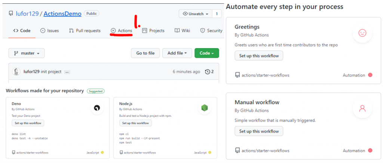Screen dimensions: 383x163
Task: Open the lufor129 owner profile link
Action: point(27,14)
